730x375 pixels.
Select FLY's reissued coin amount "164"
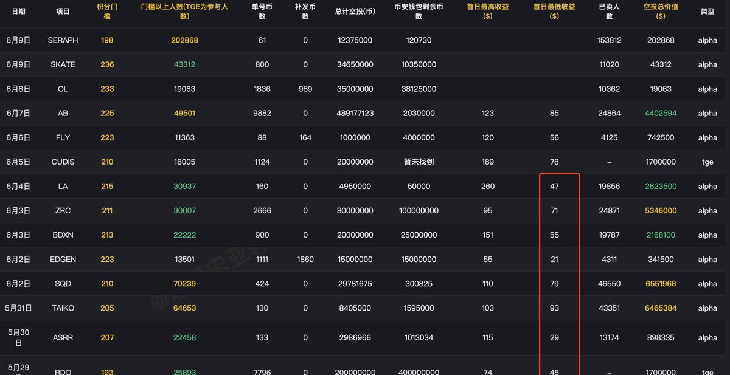coord(305,137)
